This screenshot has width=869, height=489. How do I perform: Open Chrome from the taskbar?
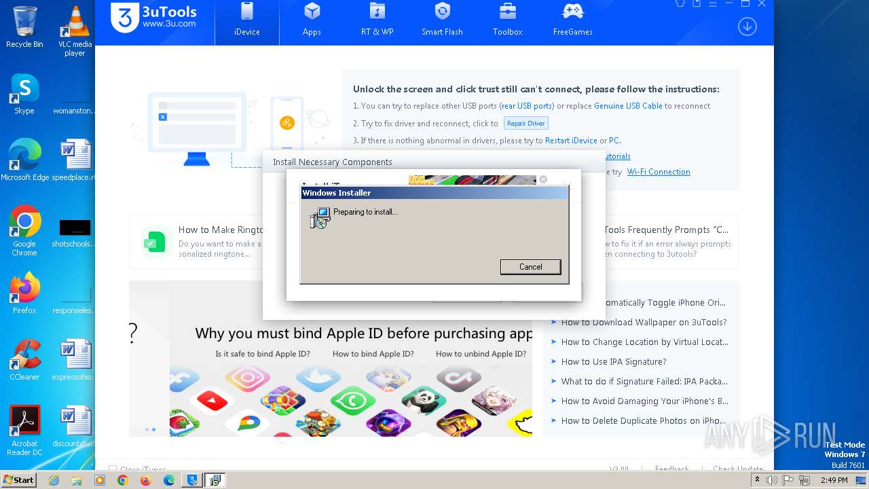[123, 480]
